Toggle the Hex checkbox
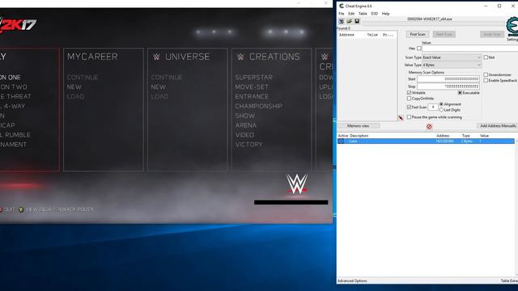 coord(419,48)
